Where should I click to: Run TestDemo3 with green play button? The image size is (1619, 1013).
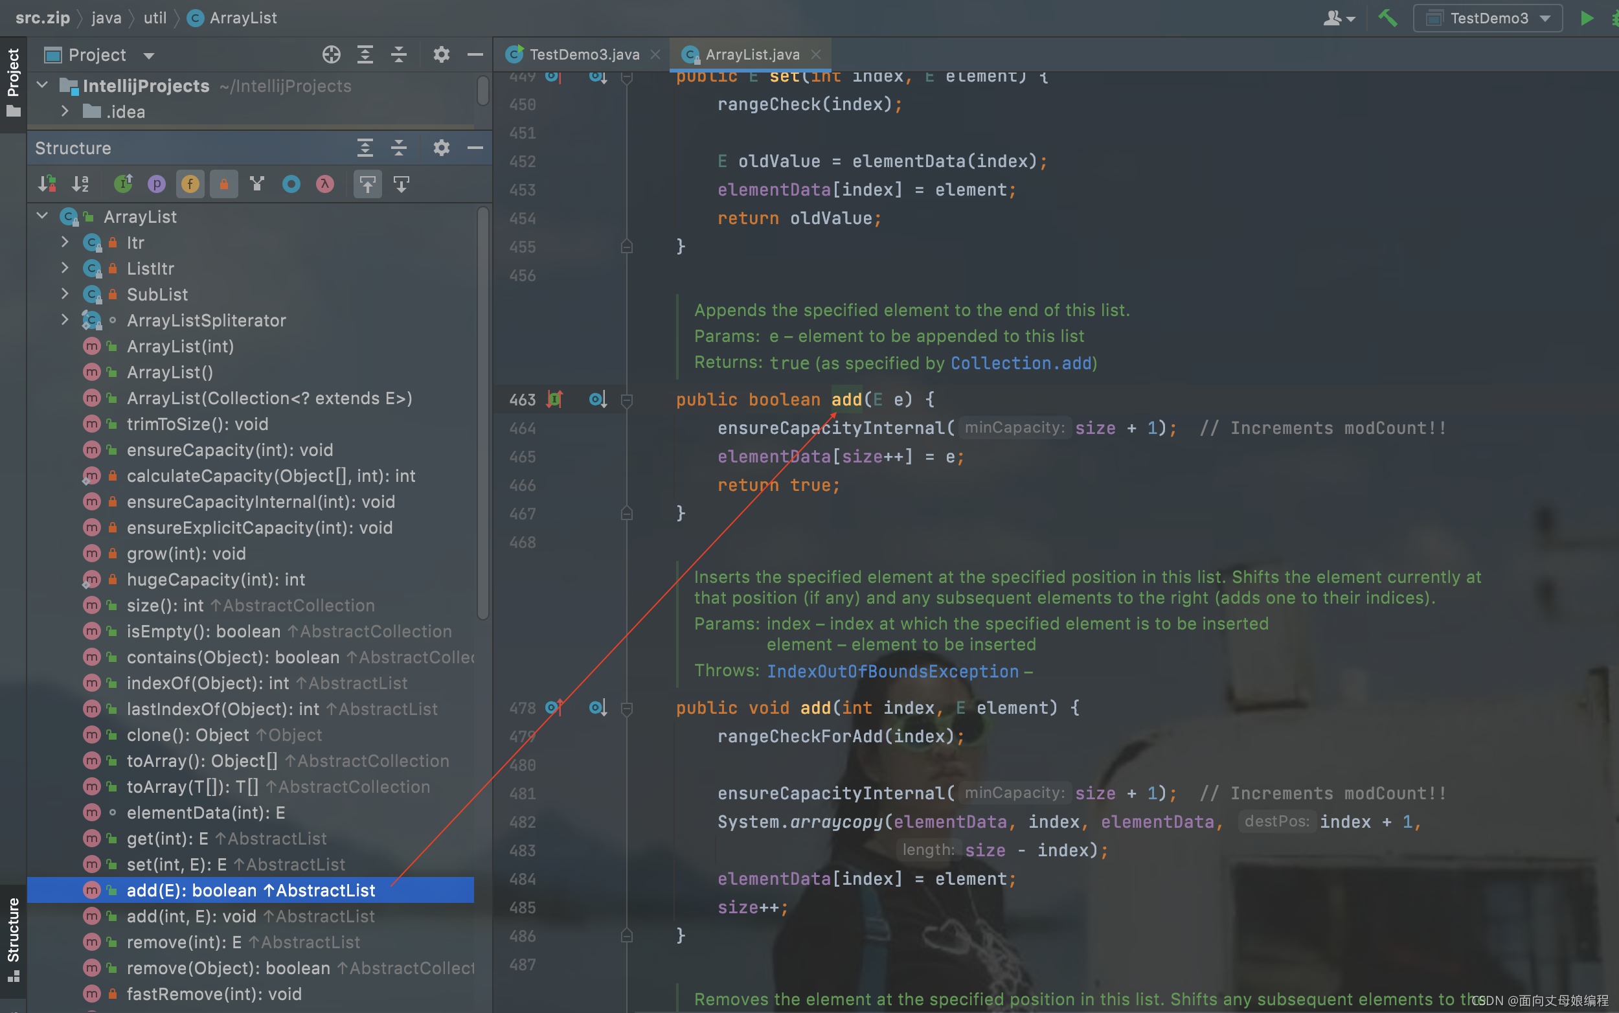point(1586,18)
